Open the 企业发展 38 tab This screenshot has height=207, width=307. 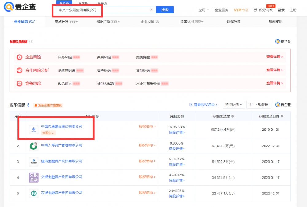click(150, 21)
